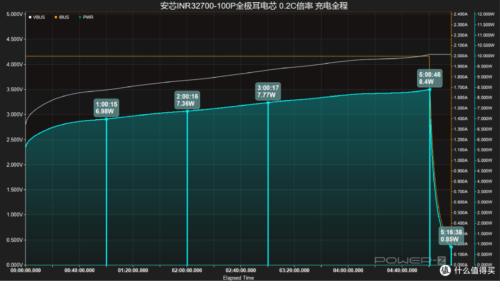Viewport: 500px width, 281px height.
Task: Click the 4.000V voltage axis label
Action: [x=15, y=64]
